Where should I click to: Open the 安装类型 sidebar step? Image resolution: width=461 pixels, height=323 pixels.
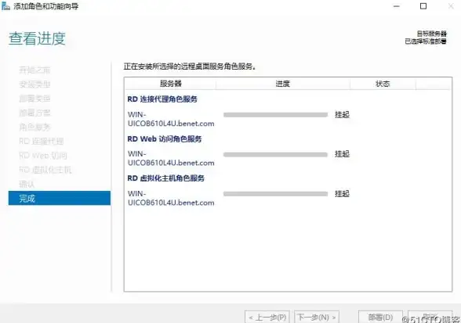[34, 84]
